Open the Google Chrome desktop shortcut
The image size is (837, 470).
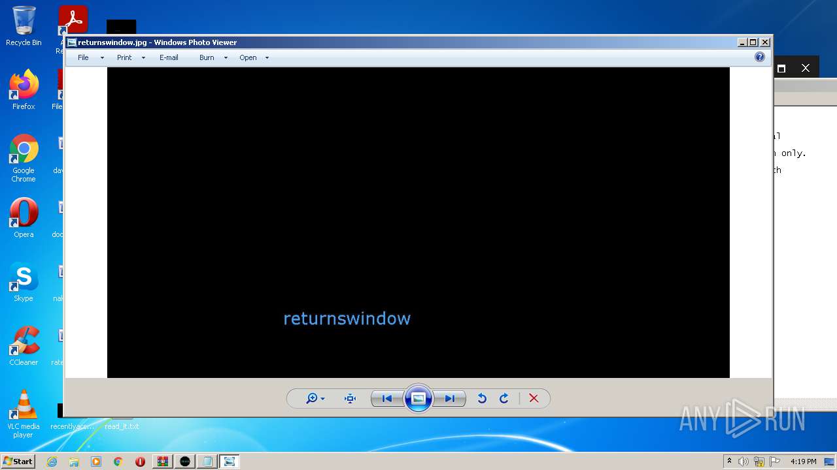point(24,158)
